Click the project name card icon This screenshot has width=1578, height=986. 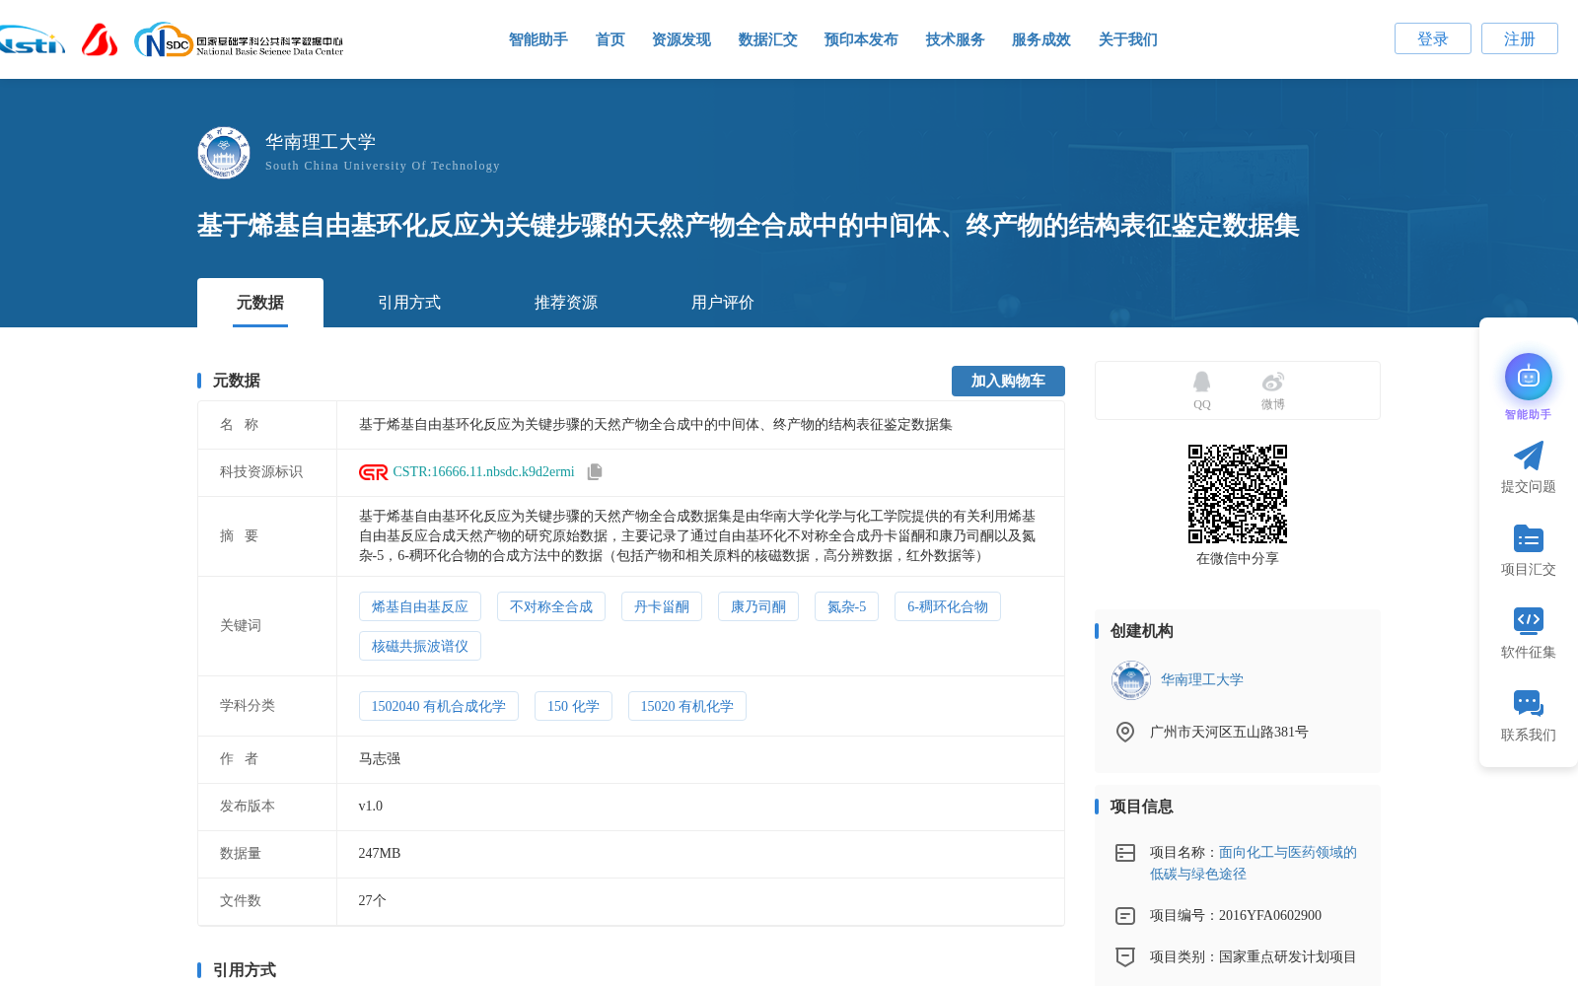(1125, 853)
